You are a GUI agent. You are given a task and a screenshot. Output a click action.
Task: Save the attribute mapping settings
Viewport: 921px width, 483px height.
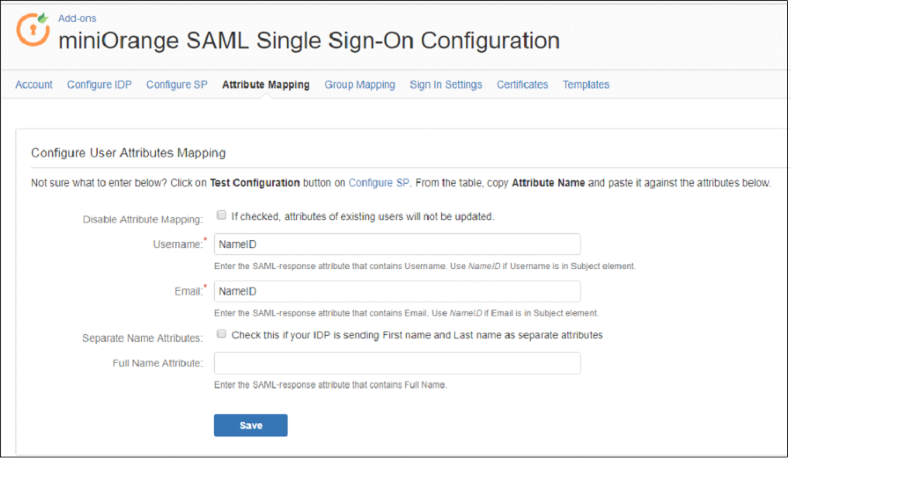(251, 426)
